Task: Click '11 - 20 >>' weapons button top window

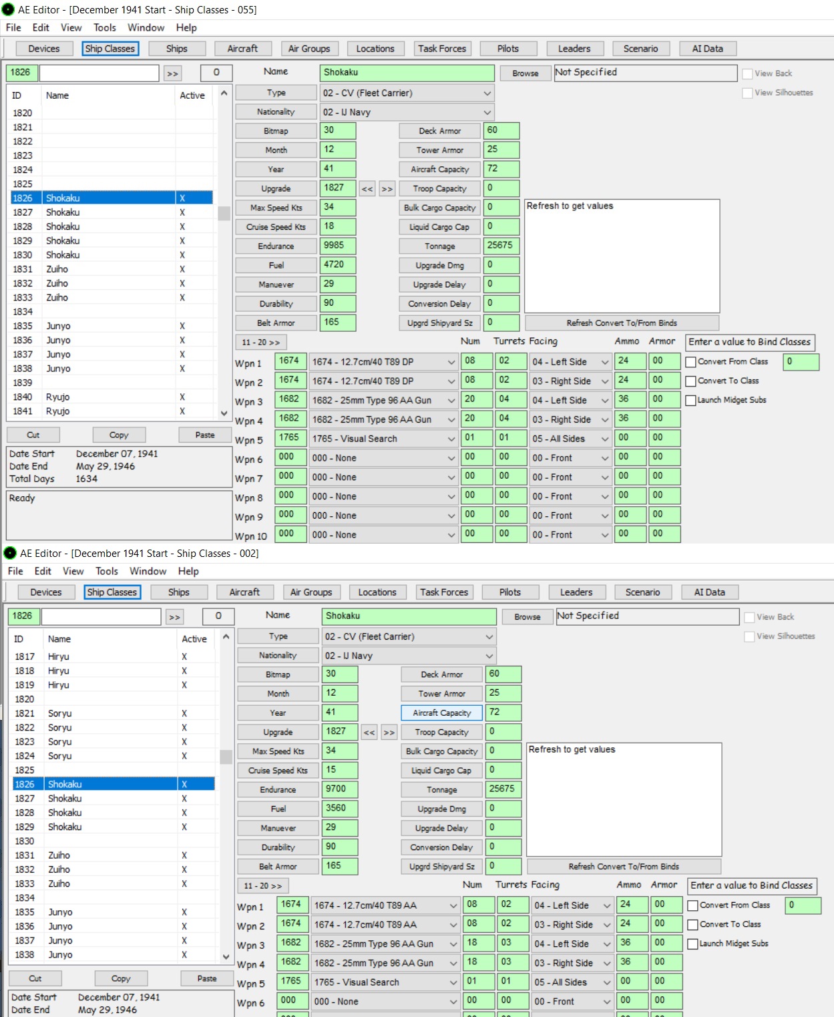Action: tap(261, 343)
